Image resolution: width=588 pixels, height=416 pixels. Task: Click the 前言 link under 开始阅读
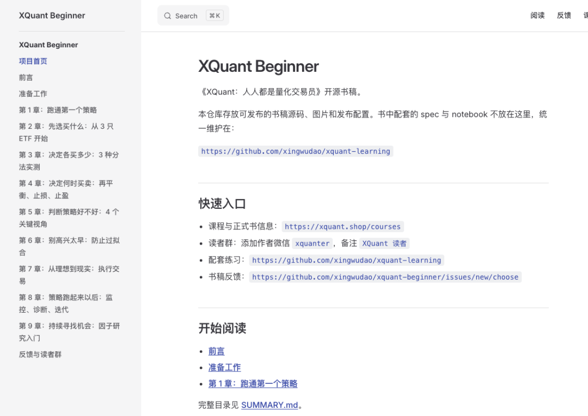216,351
